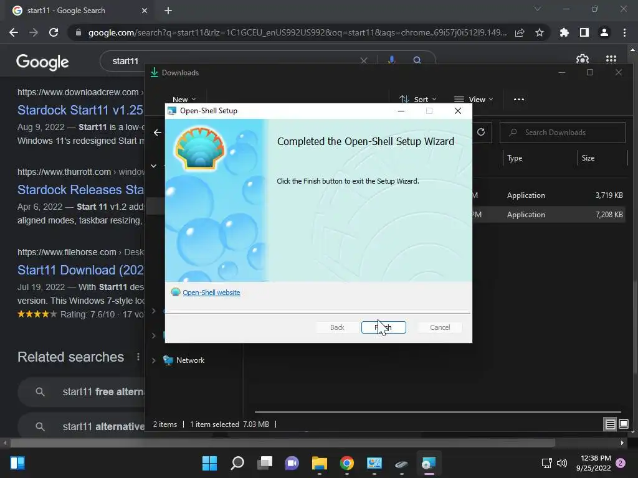Open the volume icon in system tray

562,463
